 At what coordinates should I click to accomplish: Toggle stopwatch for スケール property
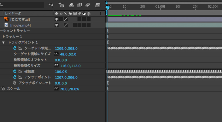coord(3,89)
